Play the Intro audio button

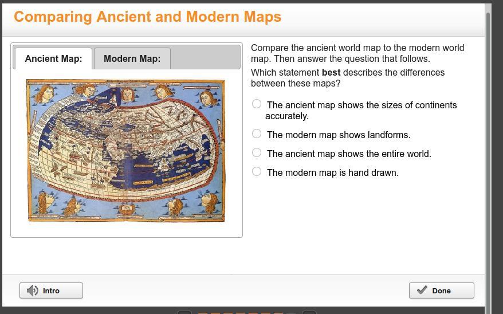click(x=52, y=291)
